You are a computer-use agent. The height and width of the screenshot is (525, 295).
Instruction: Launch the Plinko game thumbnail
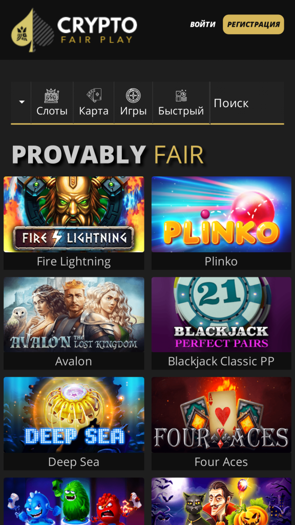(221, 214)
